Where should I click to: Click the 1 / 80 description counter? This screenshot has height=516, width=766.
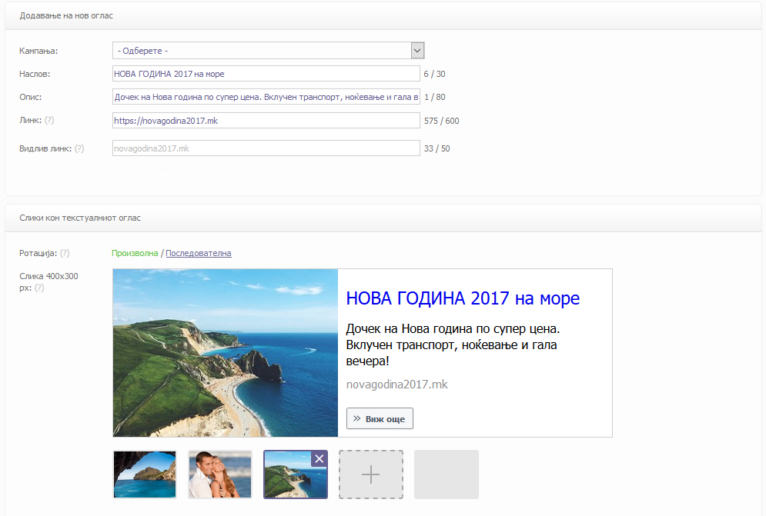434,97
